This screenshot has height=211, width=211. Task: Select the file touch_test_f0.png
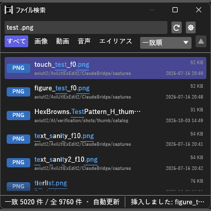pos(105,68)
